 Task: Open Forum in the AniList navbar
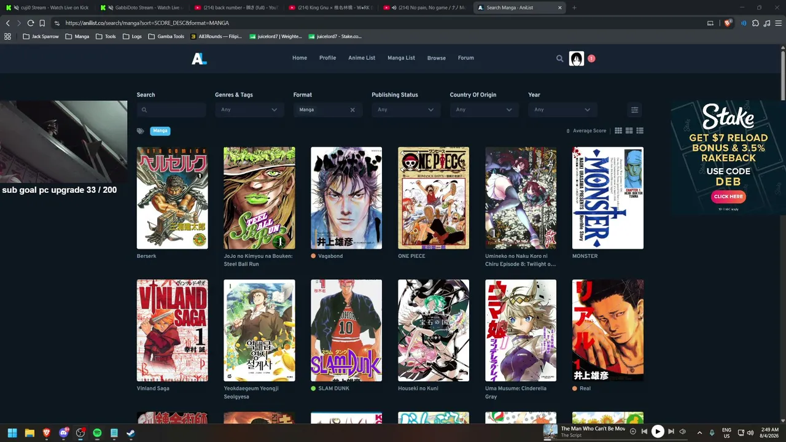point(466,58)
